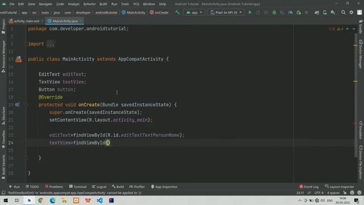Open the Terminal tool window
The height and width of the screenshot is (205, 364).
tap(77, 187)
